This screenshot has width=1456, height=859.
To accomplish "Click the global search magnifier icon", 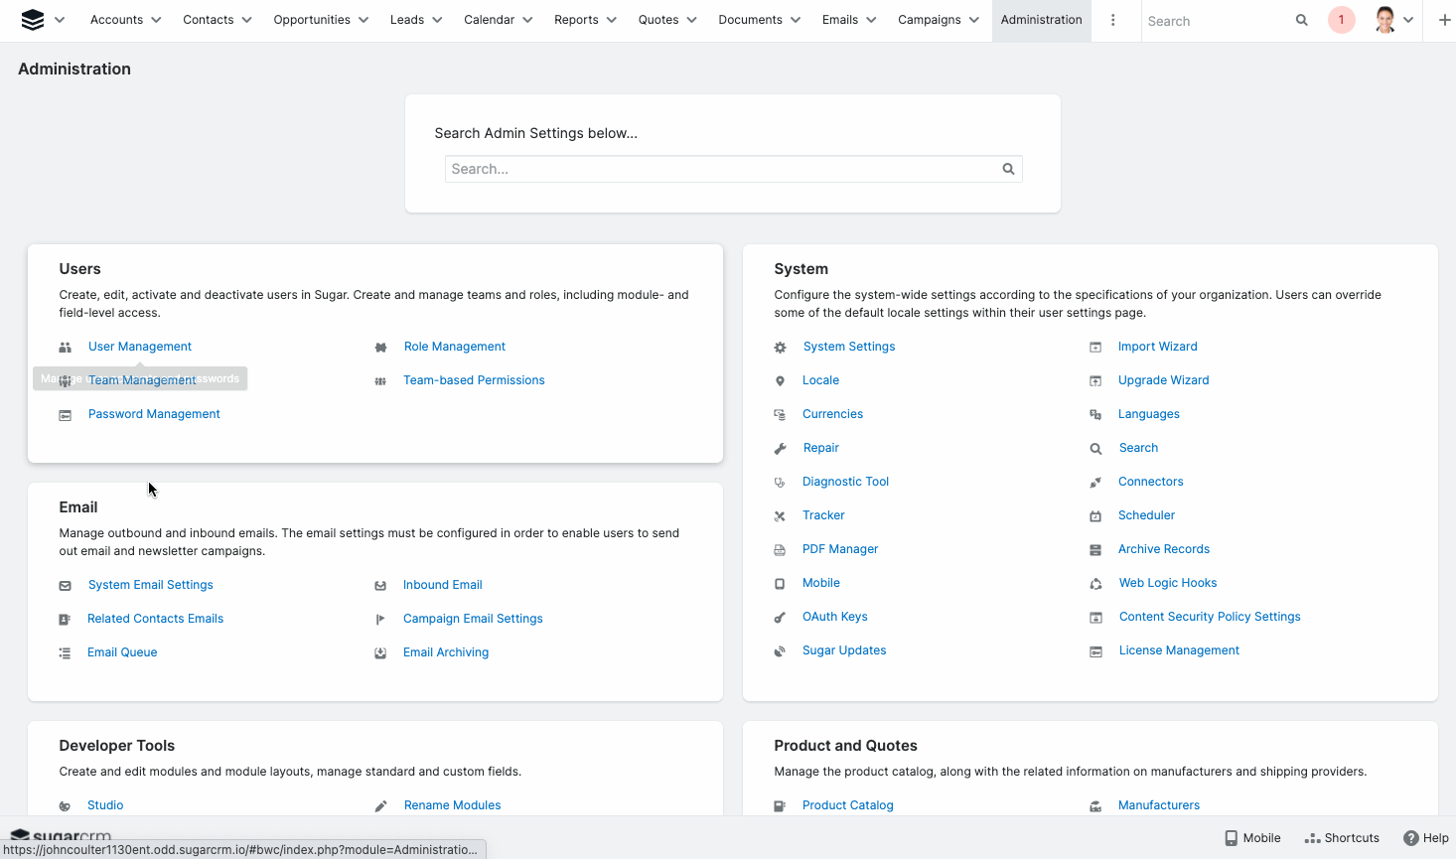I will 1301,20.
